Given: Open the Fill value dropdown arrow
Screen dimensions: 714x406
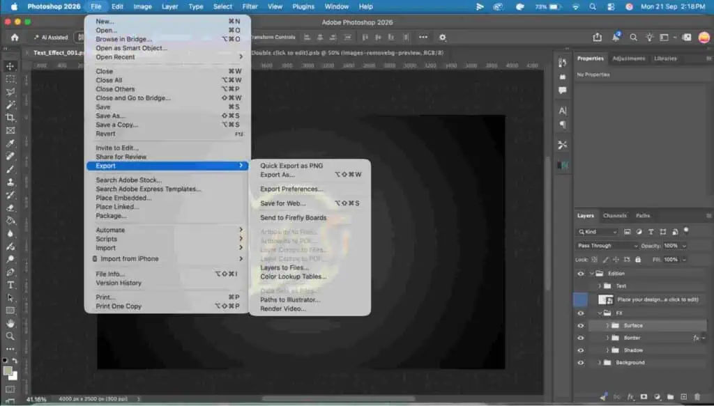Looking at the screenshot, I should (x=684, y=260).
